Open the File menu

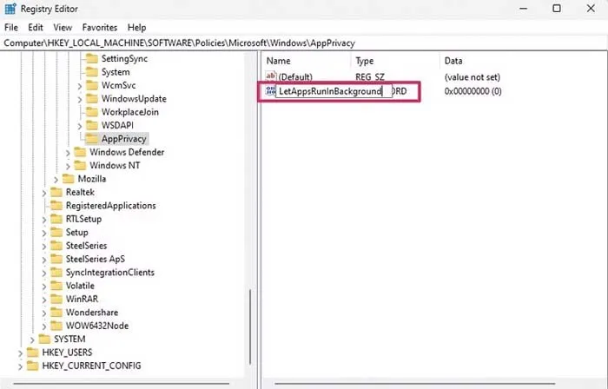tap(10, 28)
